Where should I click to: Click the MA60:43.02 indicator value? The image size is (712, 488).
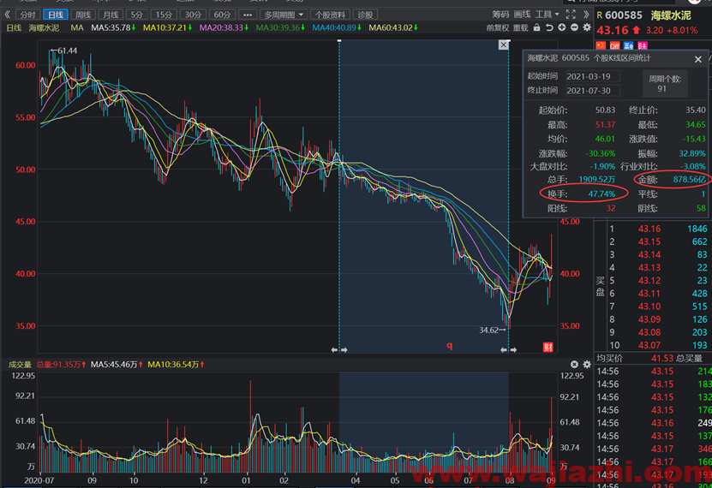pyautogui.click(x=393, y=27)
